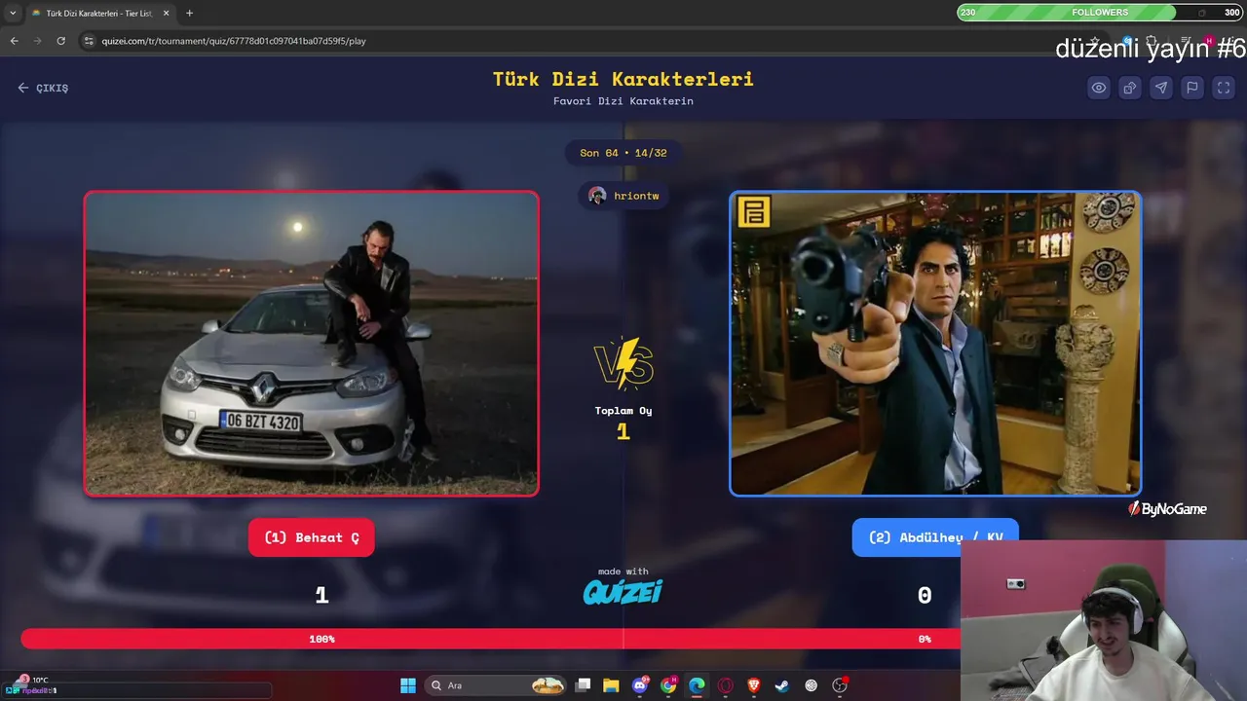Click the Abdülhey vote count 0
The image size is (1247, 701).
pyautogui.click(x=925, y=595)
